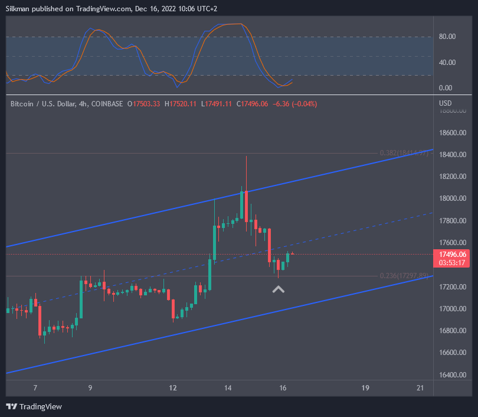The image size is (478, 417).
Task: Click the USD currency label
Action: tap(445, 103)
